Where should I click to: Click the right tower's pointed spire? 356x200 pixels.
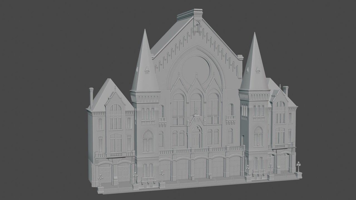(x=255, y=61)
